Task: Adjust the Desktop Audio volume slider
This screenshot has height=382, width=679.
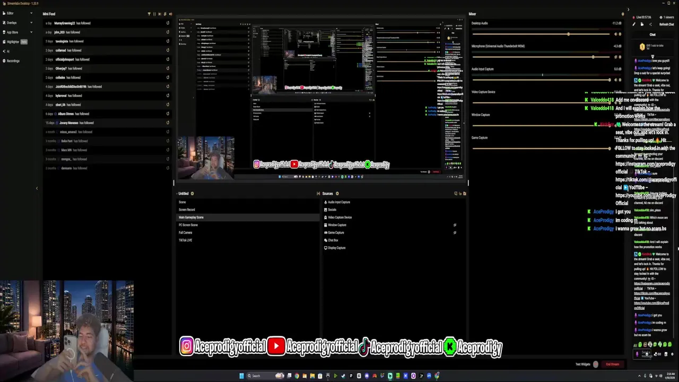Action: pos(541,34)
